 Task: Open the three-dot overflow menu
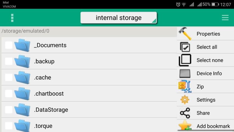(x=12, y=18)
